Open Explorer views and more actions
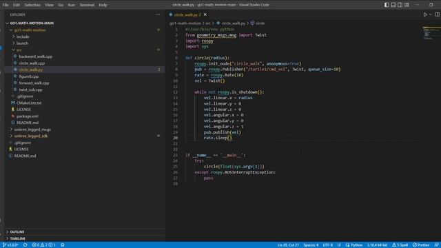Image resolution: width=441 pixels, height=248 pixels. pyautogui.click(x=158, y=14)
